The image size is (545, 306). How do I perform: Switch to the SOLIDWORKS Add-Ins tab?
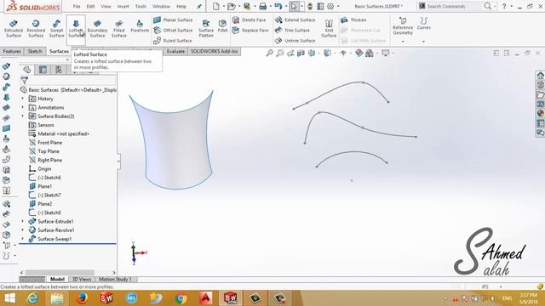[x=214, y=51]
